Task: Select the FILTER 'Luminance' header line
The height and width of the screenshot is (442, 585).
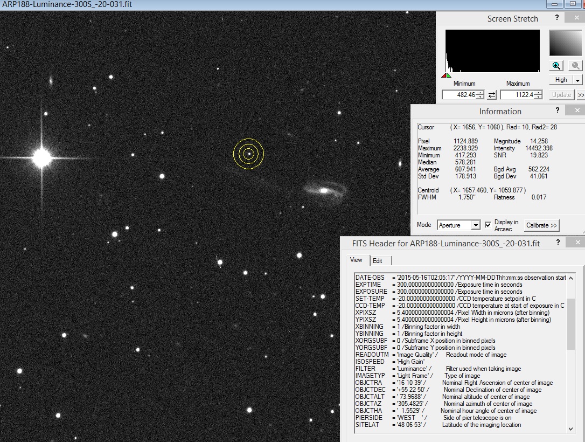Action: [x=438, y=369]
